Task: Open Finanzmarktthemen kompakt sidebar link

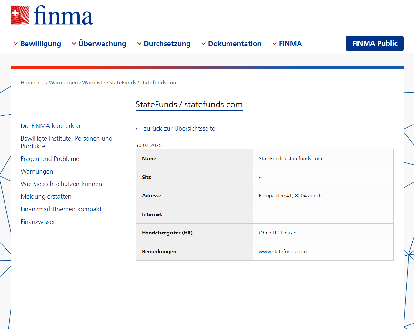Action: pyautogui.click(x=61, y=209)
